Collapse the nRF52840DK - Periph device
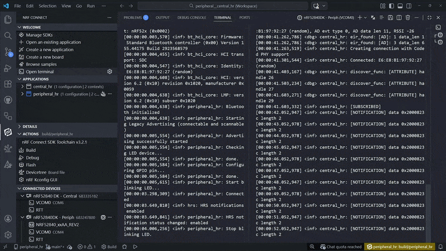Viewport: 446px width, 251px height. pos(22,217)
